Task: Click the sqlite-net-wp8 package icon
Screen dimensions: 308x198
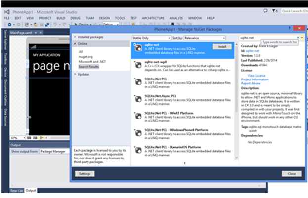Action: coord(138,65)
